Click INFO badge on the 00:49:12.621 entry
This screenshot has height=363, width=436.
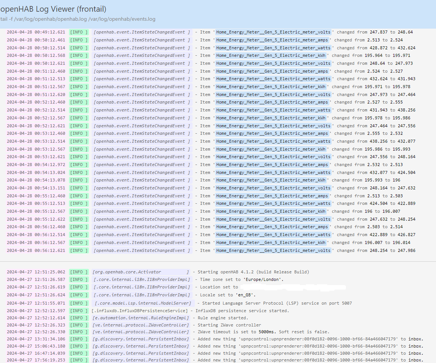tap(78, 32)
